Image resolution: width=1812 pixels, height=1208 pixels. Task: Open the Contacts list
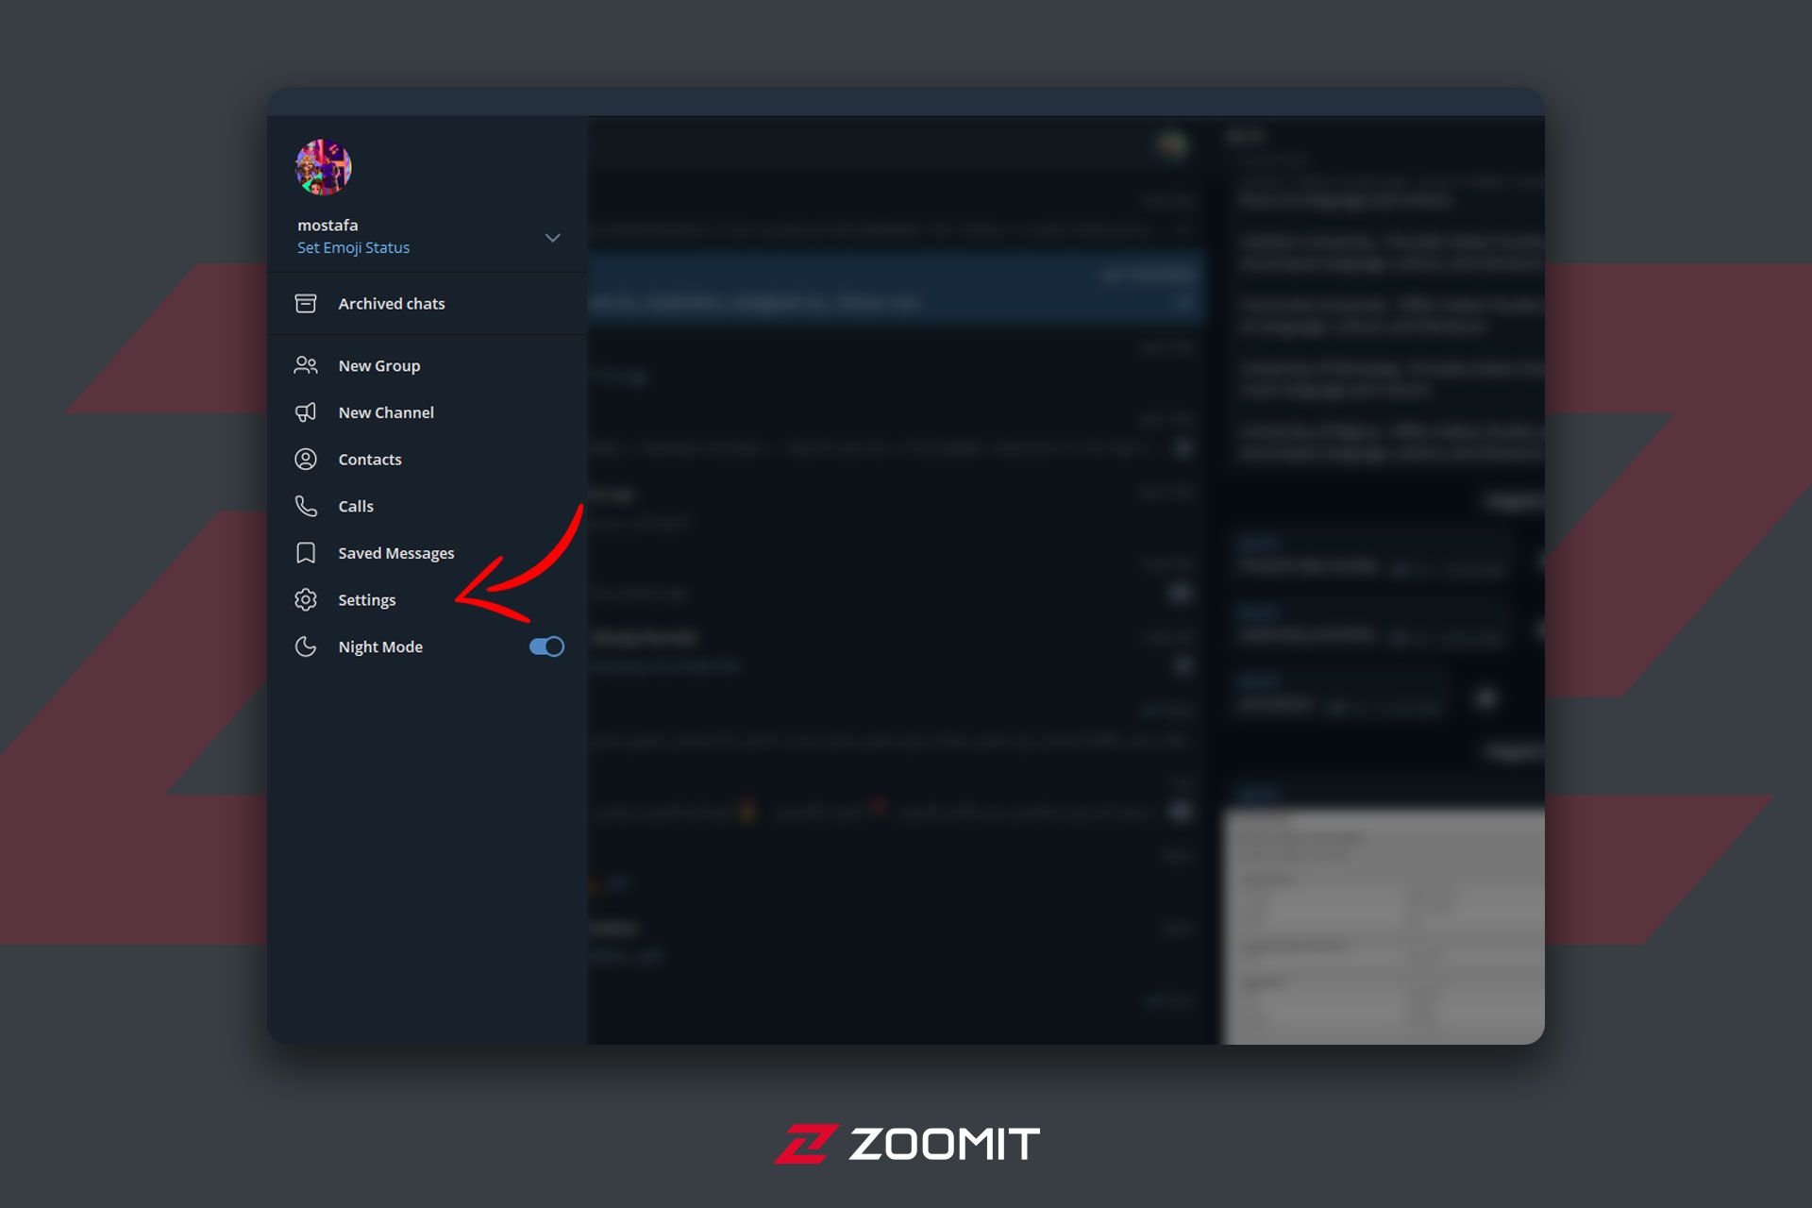click(371, 459)
